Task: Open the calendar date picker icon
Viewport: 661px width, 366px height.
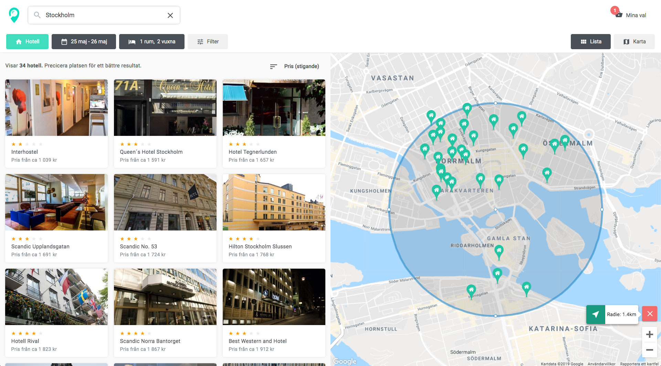Action: pos(64,41)
